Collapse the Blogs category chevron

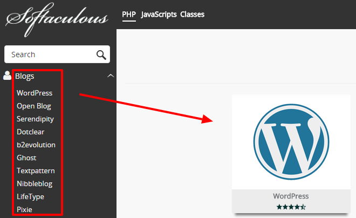click(x=111, y=76)
